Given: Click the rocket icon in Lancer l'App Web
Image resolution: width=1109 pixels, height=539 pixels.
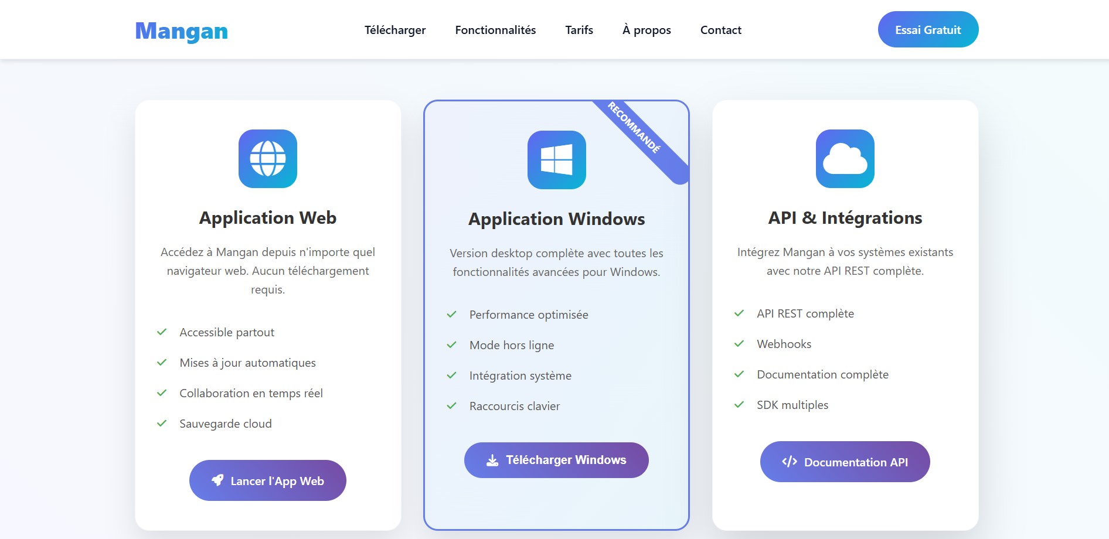Looking at the screenshot, I should (217, 480).
